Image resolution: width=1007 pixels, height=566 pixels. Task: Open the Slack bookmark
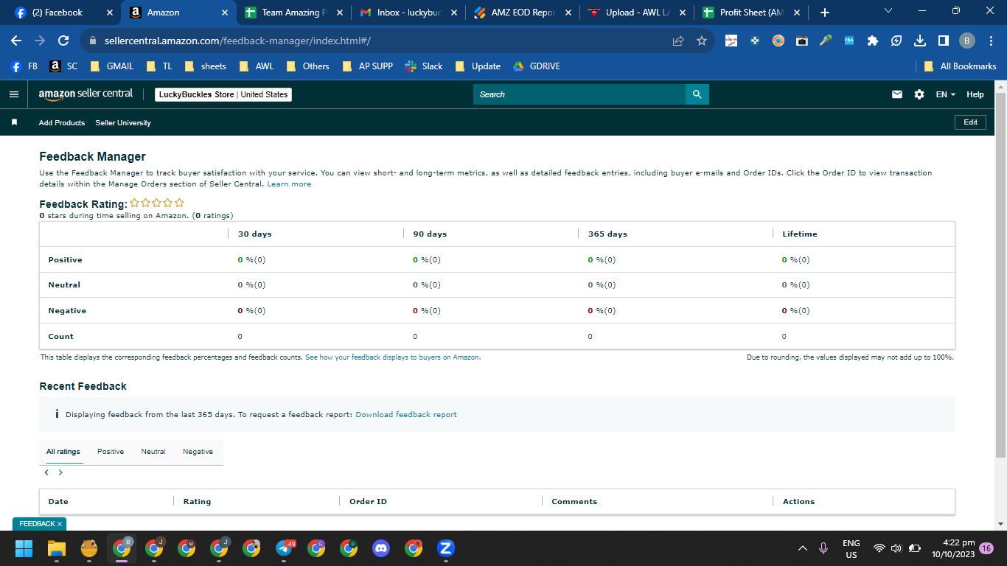click(423, 66)
